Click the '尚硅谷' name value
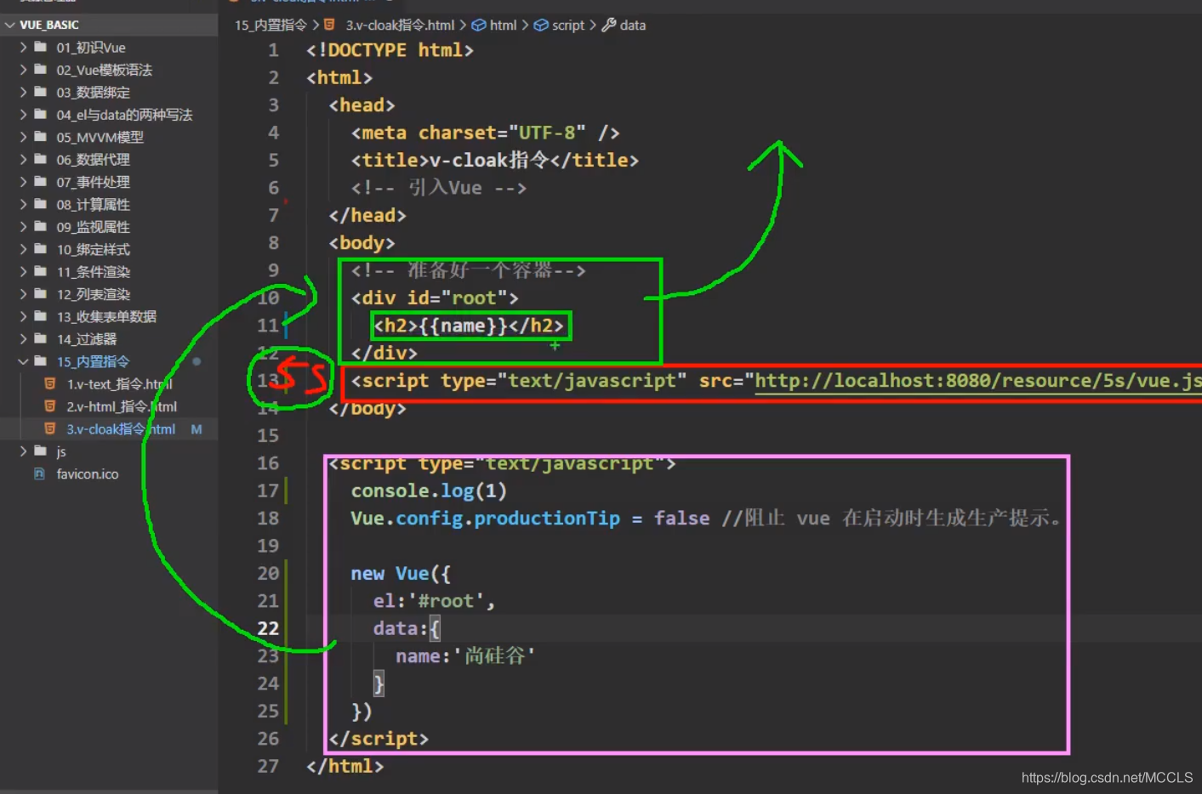The height and width of the screenshot is (794, 1202). (494, 655)
